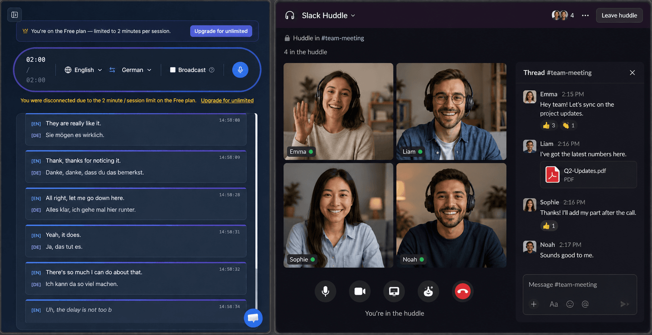This screenshot has width=652, height=335.
Task: Open the German target language dropdown
Action: [136, 70]
